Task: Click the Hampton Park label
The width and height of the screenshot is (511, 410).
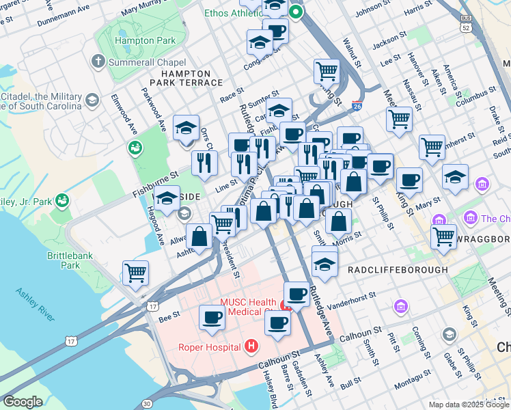Action: [146, 41]
